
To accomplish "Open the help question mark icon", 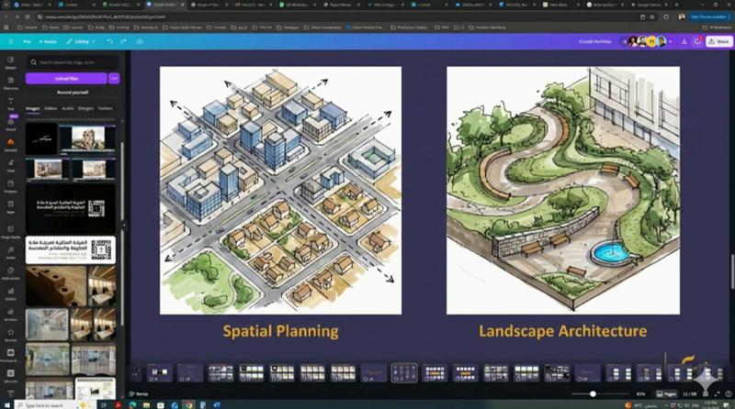I will (728, 394).
